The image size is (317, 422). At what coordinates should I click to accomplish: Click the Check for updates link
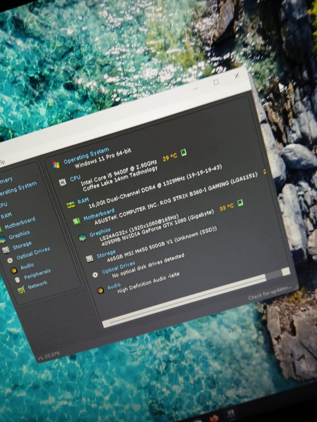pos(270,293)
